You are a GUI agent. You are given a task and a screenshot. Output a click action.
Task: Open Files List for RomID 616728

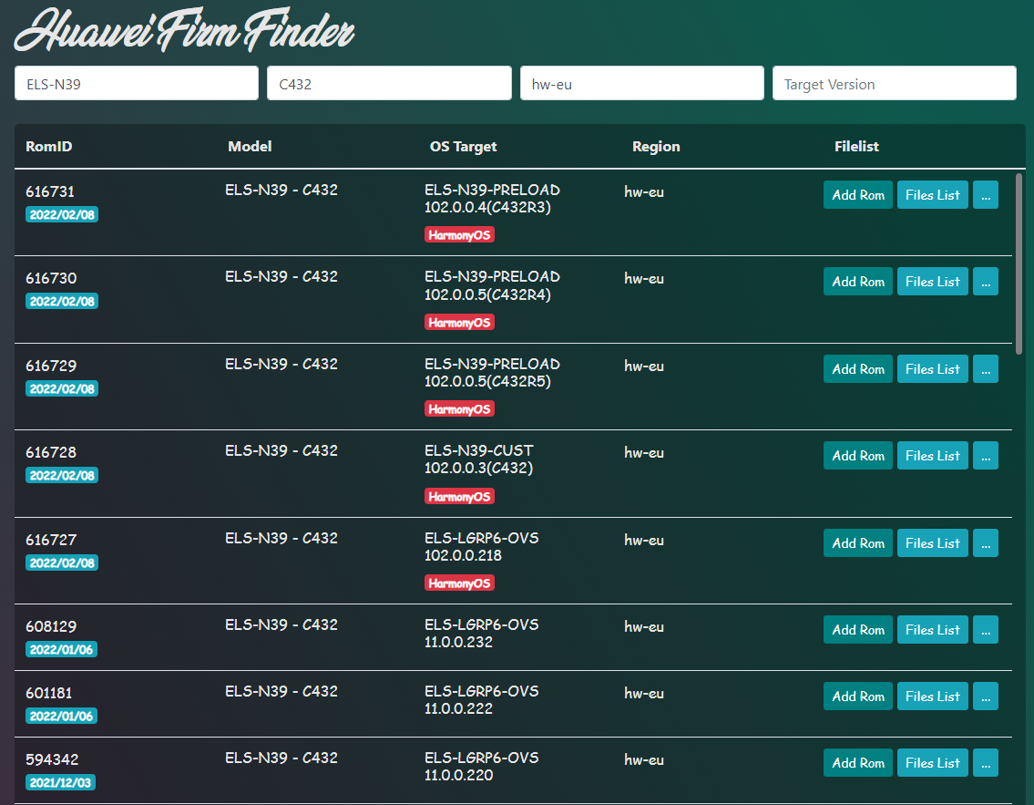933,455
